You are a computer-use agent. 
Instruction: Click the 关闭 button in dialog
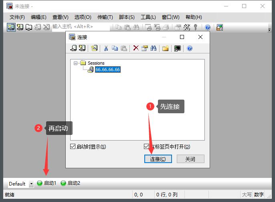pyautogui.click(x=190, y=159)
